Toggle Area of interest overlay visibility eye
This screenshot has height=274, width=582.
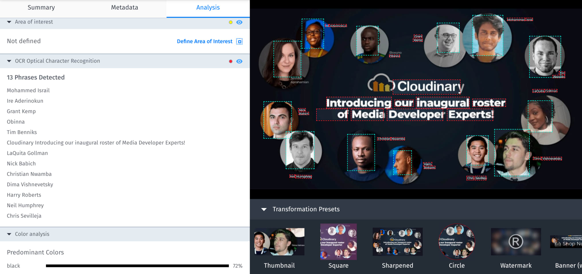point(239,22)
